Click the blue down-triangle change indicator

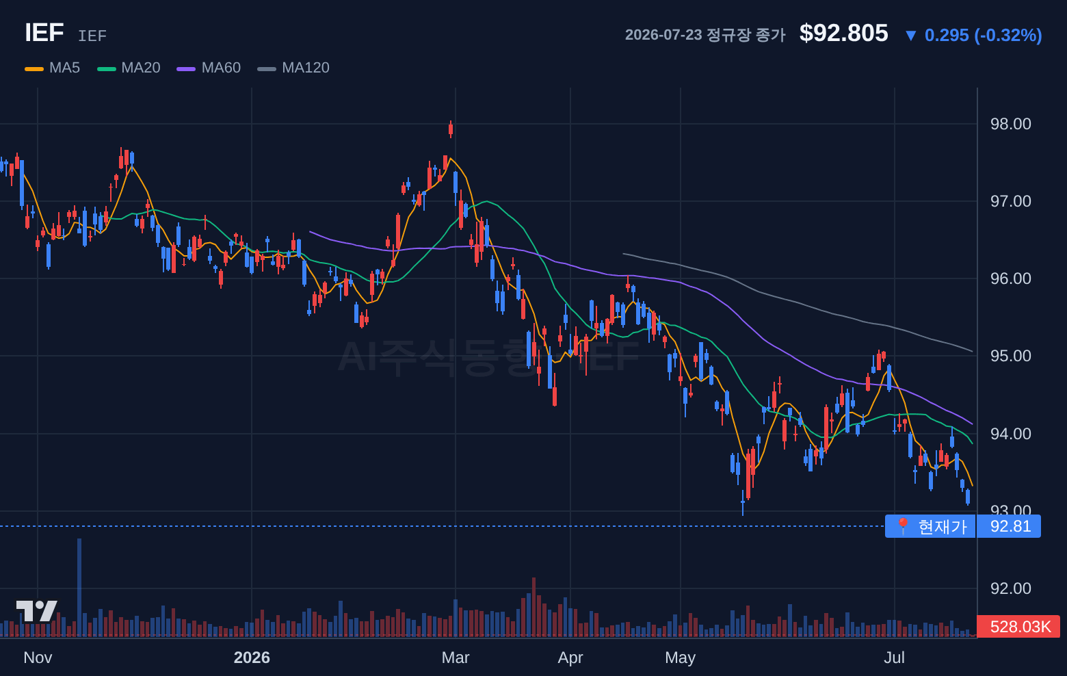(910, 36)
